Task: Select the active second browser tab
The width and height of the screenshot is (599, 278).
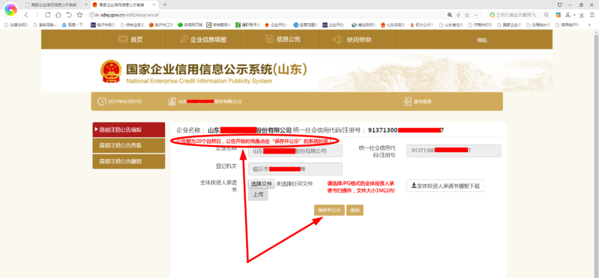Action: [x=125, y=5]
